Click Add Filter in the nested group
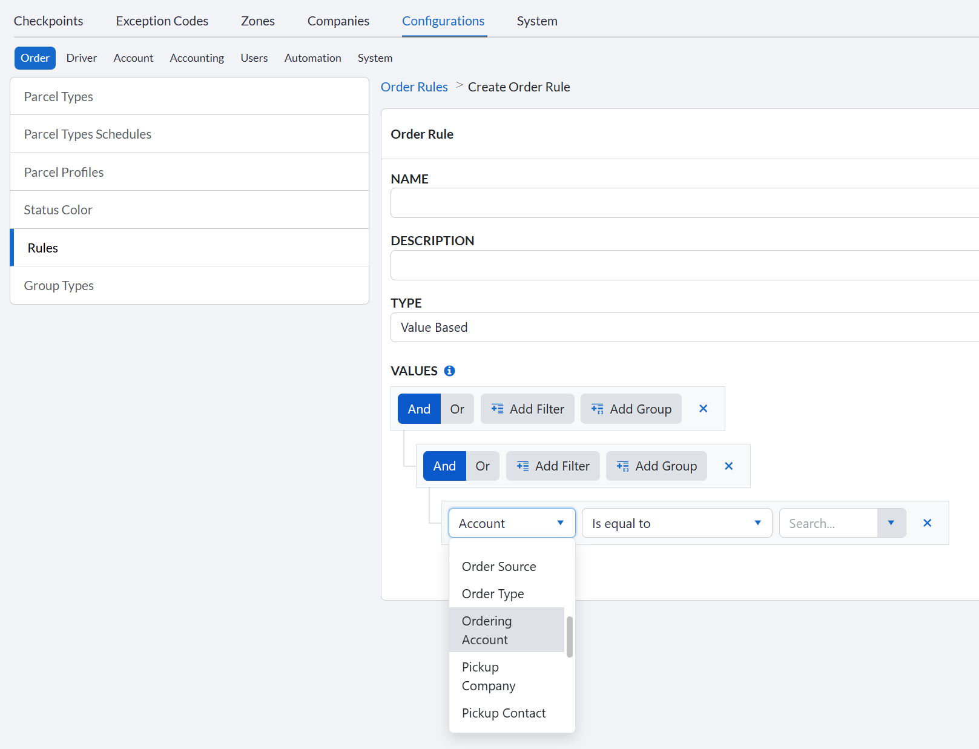 [553, 466]
